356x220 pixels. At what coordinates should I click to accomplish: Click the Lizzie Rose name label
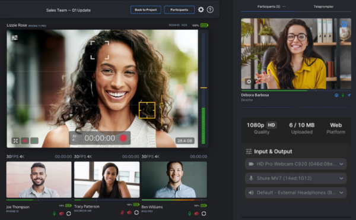tap(17, 25)
